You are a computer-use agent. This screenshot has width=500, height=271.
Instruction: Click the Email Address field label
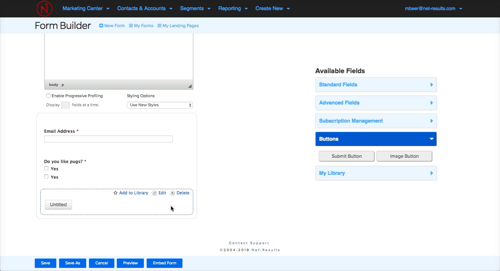pyautogui.click(x=59, y=131)
